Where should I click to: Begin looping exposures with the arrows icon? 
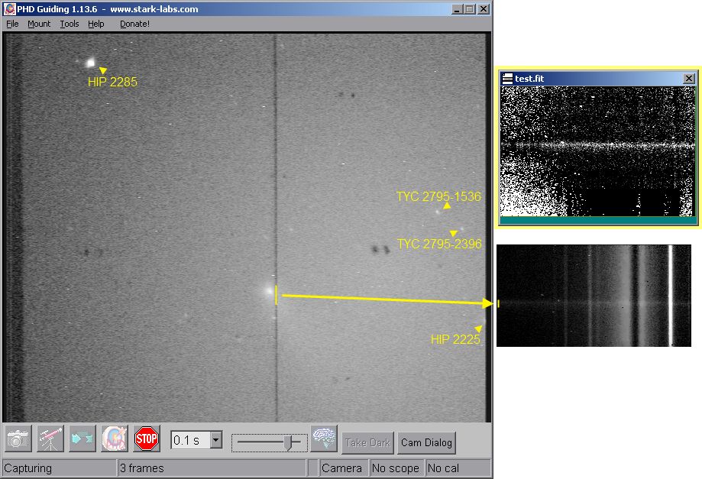81,439
